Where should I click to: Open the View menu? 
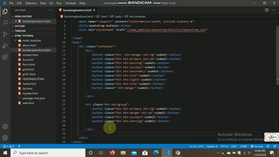pyautogui.click(x=43, y=3)
